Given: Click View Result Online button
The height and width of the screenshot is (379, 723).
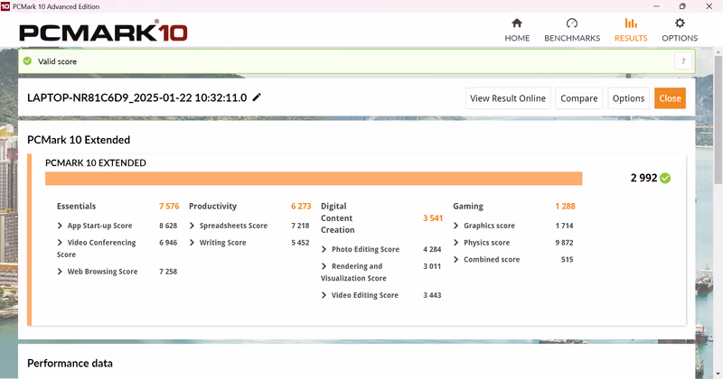Looking at the screenshot, I should coord(507,98).
